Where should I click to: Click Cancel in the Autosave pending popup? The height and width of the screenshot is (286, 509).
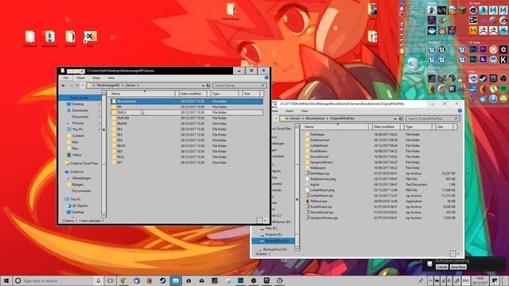click(x=441, y=267)
